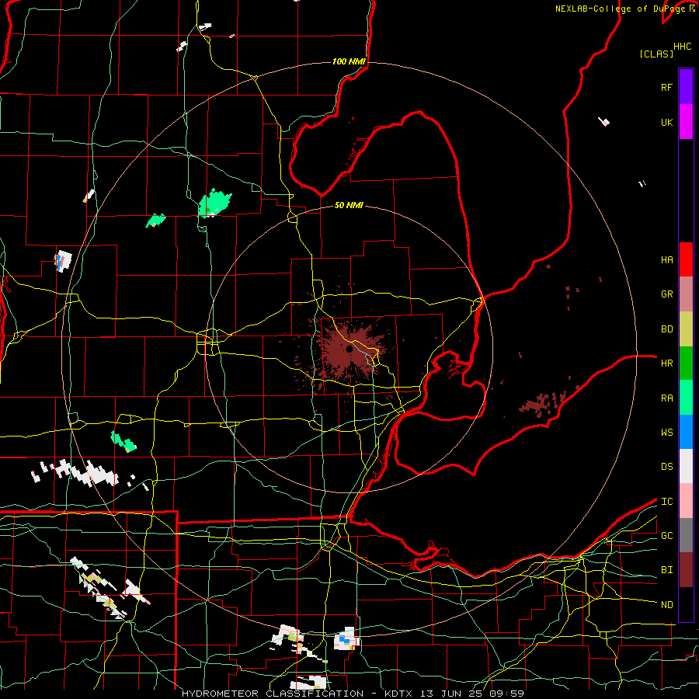Click the ND black legend swatch
The image size is (699, 699).
(686, 604)
